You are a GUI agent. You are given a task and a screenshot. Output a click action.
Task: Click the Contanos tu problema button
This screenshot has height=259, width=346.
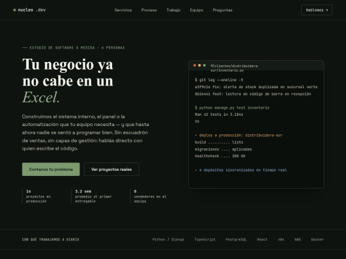pyautogui.click(x=51, y=169)
